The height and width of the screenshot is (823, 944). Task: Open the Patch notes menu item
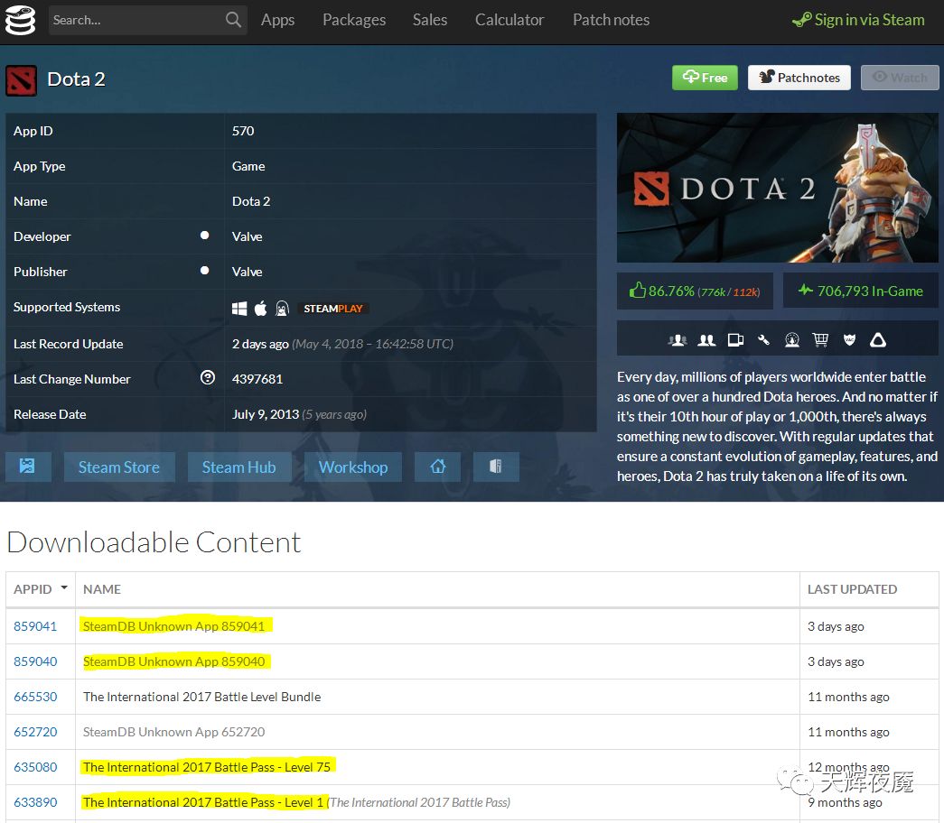point(611,20)
